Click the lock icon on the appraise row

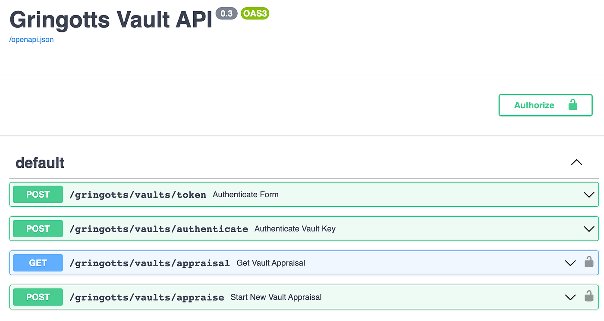[x=588, y=296]
